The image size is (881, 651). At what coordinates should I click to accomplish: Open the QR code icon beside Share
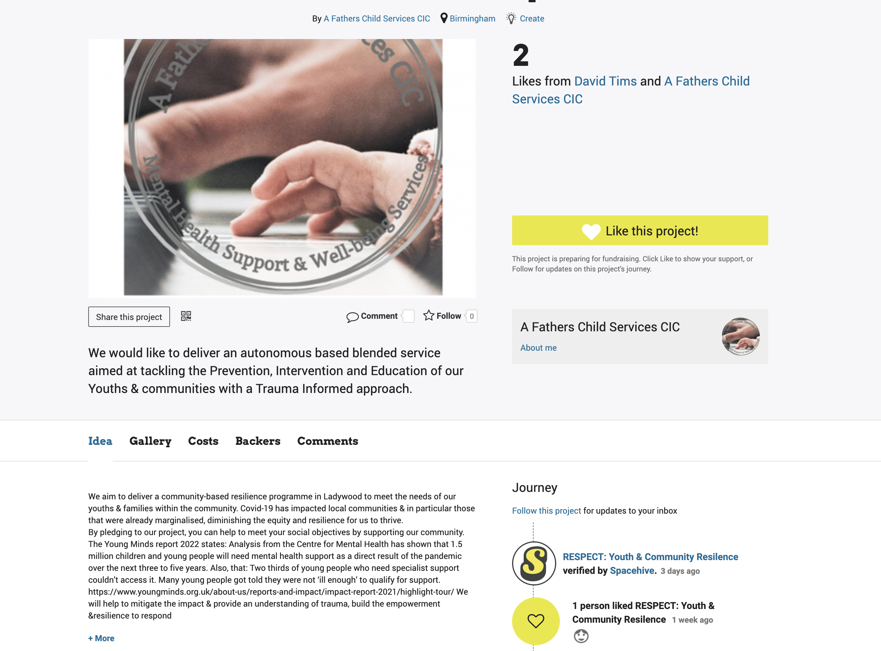click(186, 316)
